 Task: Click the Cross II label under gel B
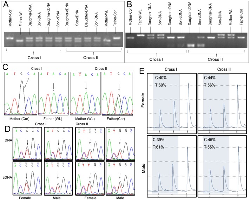(215, 59)
